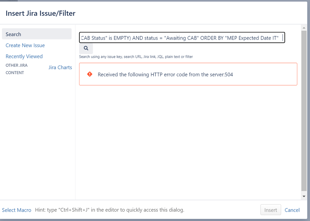Follow the Select Macro link

[16, 210]
